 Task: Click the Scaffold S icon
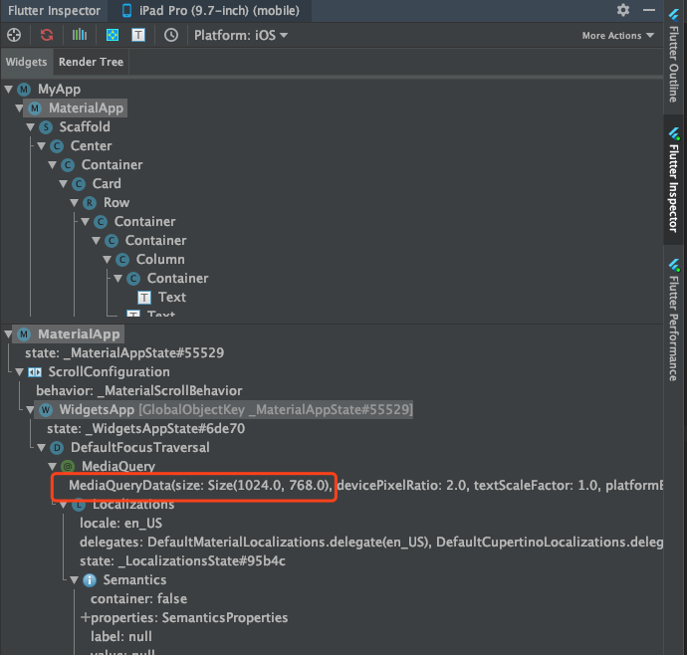point(46,127)
